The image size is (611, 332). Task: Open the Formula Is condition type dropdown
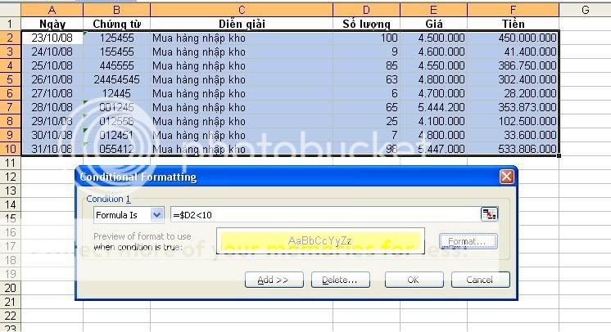tap(157, 214)
